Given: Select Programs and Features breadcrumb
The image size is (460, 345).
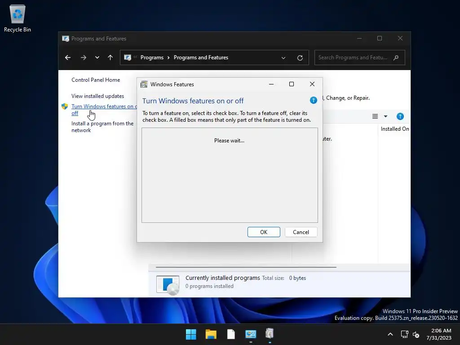Looking at the screenshot, I should [x=201, y=57].
